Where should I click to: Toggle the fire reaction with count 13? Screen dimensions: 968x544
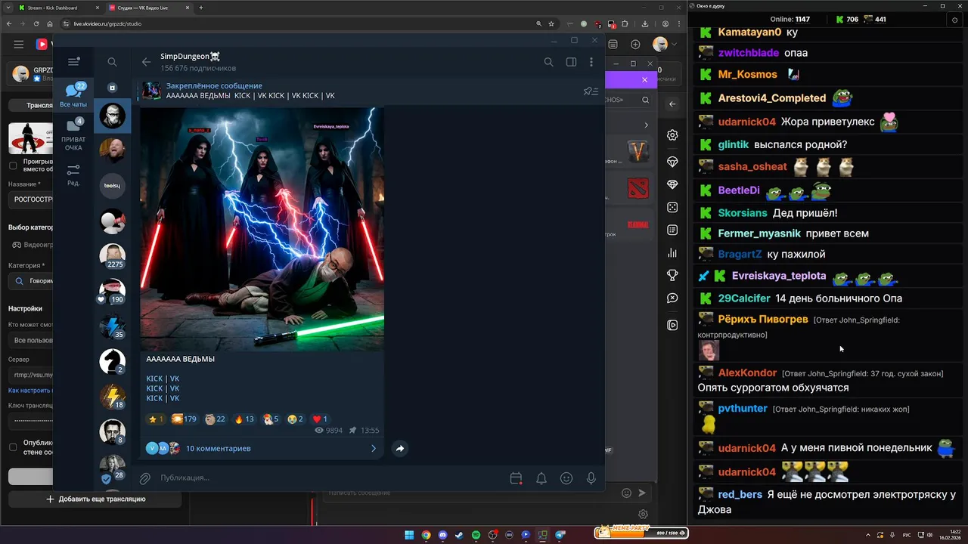coord(244,419)
